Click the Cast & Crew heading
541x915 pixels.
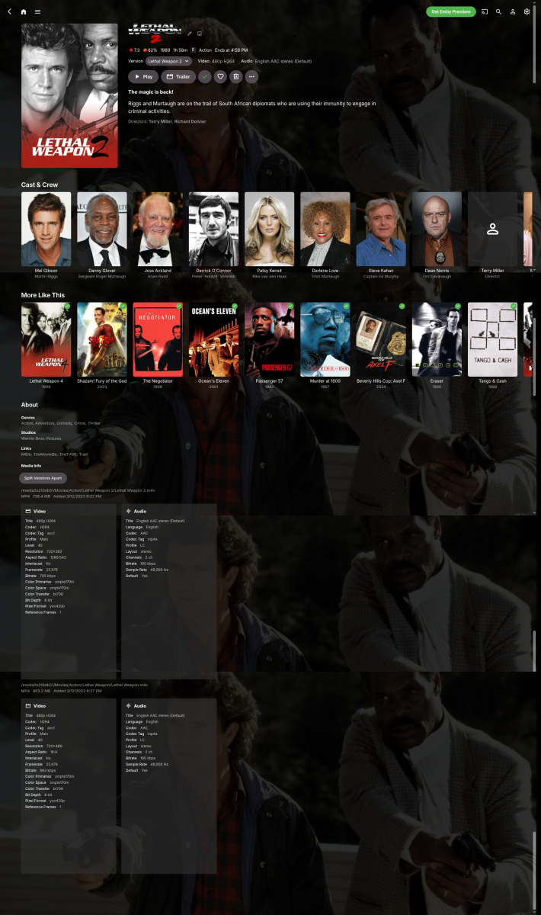point(40,185)
